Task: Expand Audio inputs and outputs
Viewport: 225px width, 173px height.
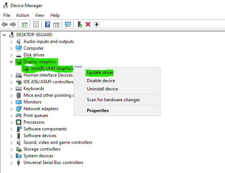Action: [11, 42]
